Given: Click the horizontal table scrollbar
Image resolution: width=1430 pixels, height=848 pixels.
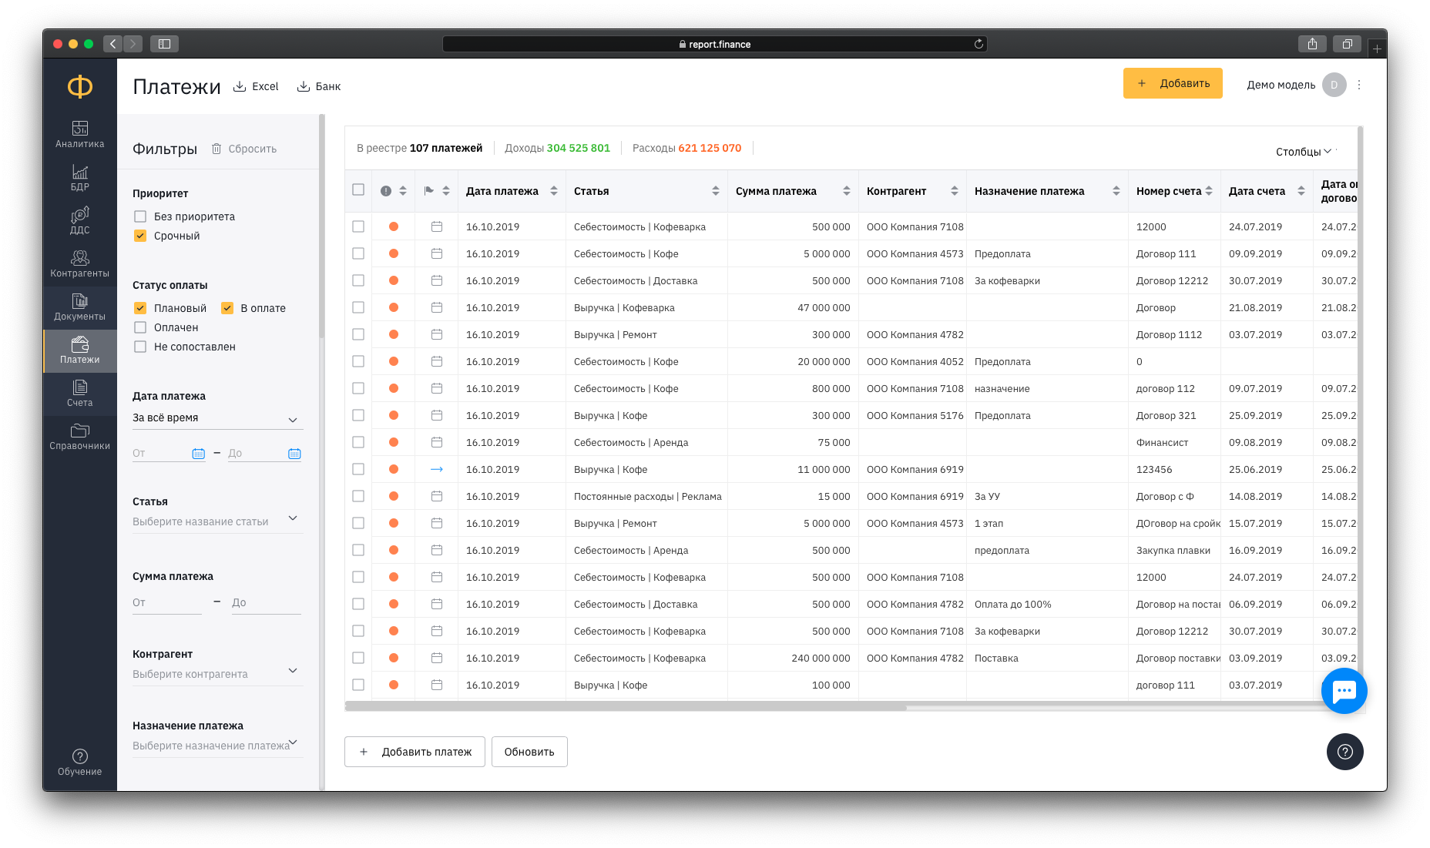Looking at the screenshot, I should click(x=626, y=706).
